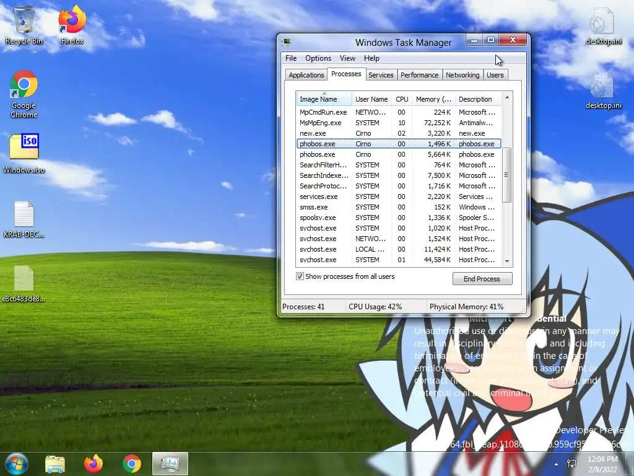Select the SearchIndexe... process row
Screen dimensions: 634x476
click(399, 175)
